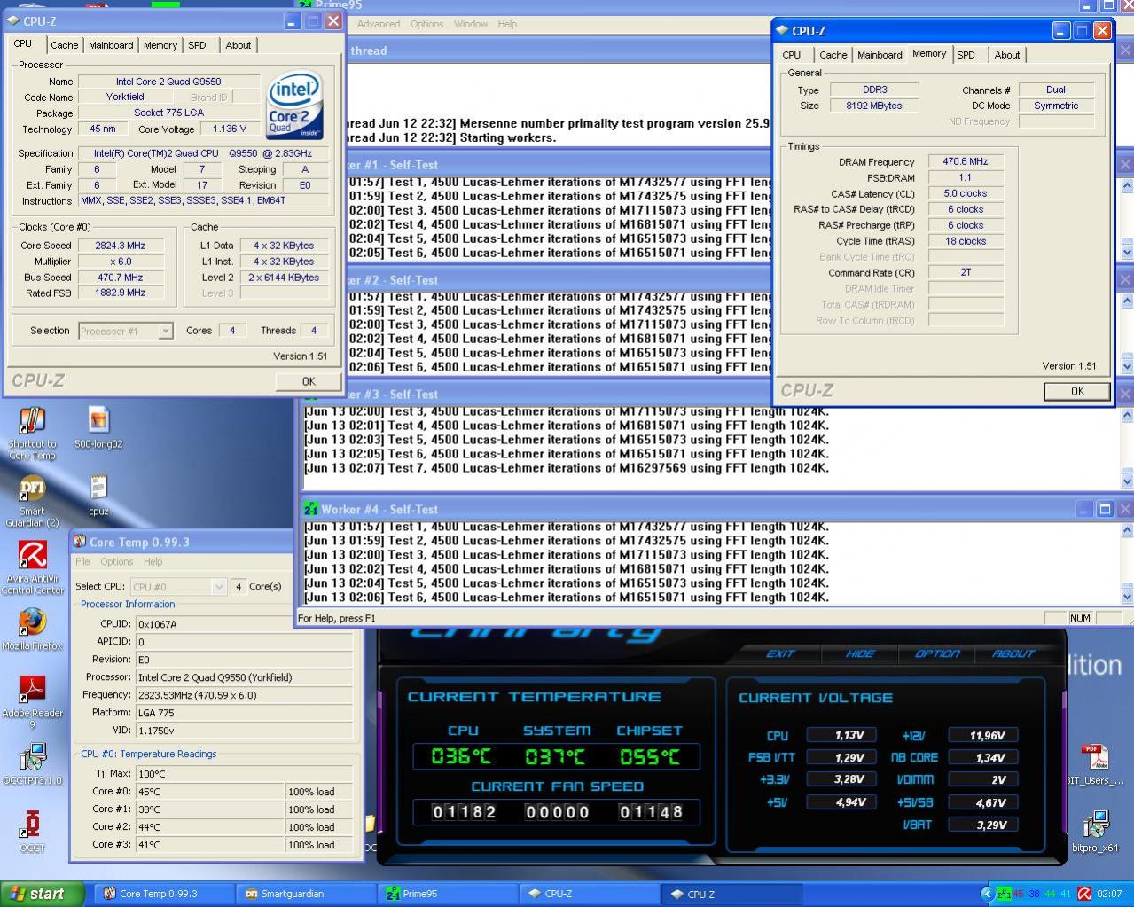
Task: Click Prime95 icon in system tray
Action: click(x=1004, y=894)
